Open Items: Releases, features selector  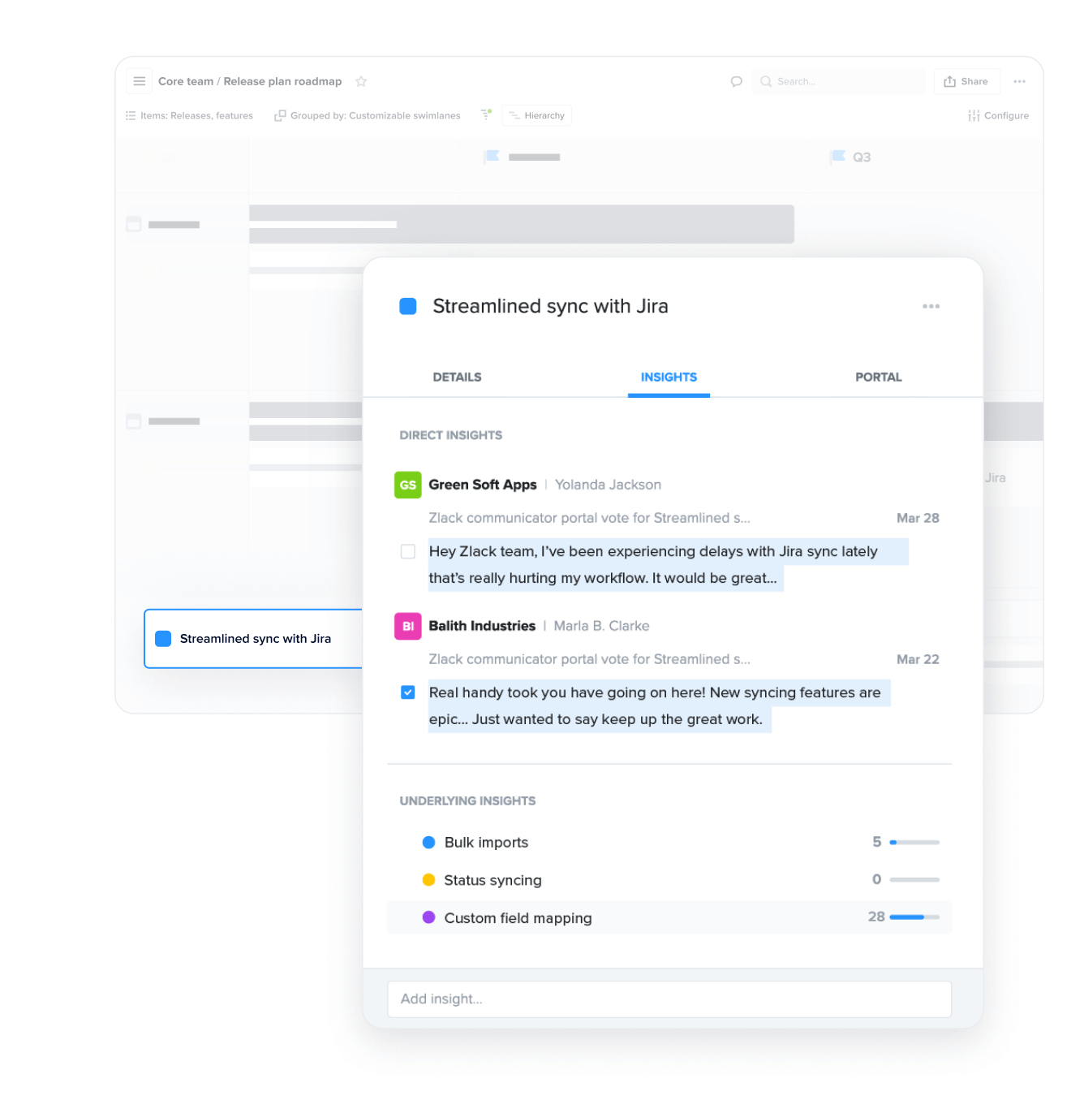point(189,115)
